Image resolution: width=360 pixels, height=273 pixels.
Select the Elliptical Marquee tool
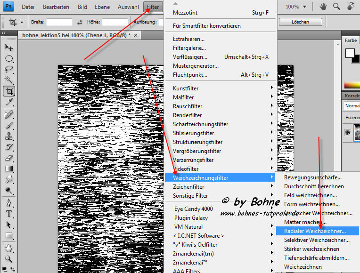click(8, 58)
